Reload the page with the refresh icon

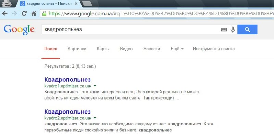point(24,13)
